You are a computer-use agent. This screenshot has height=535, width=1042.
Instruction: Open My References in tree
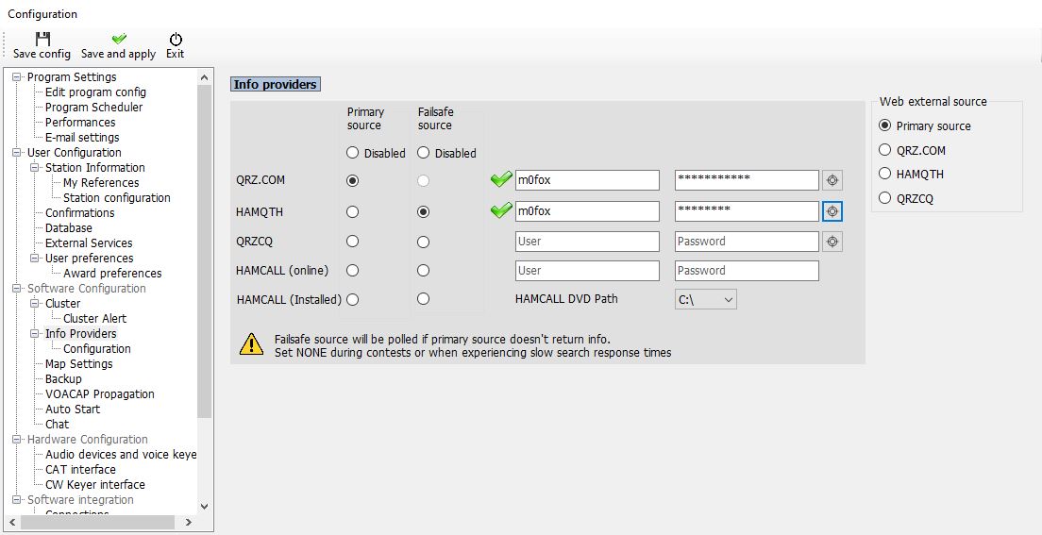[101, 183]
